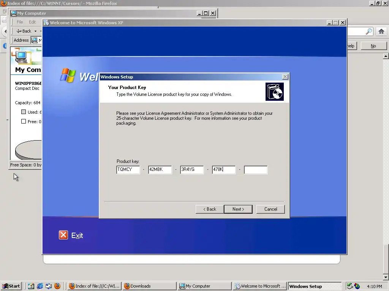Click the first Quick Launch notepad icon

(x=31, y=286)
